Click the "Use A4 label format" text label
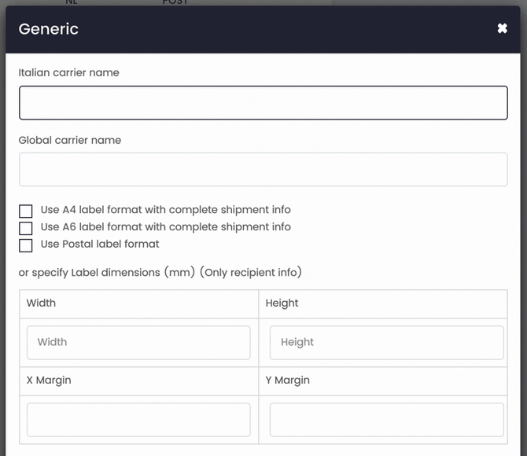 click(x=165, y=210)
